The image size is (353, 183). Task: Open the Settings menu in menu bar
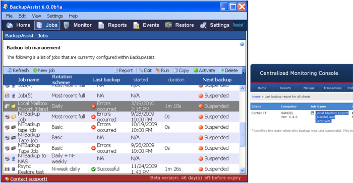(55, 16)
